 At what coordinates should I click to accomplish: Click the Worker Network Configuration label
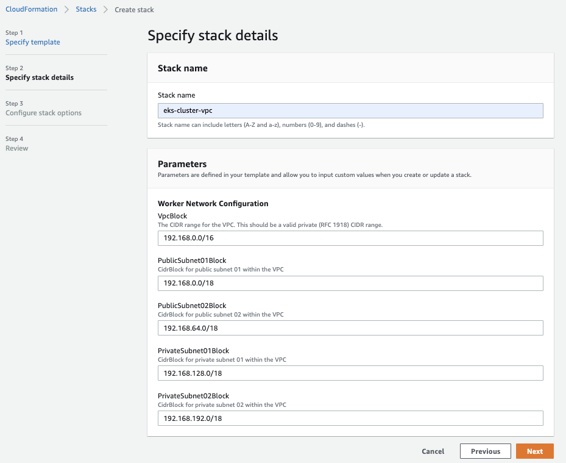pos(213,204)
